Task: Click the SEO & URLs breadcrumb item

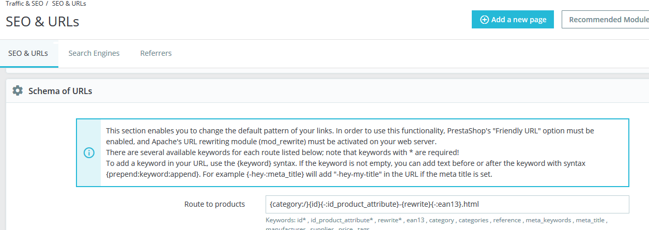Action: [x=69, y=4]
